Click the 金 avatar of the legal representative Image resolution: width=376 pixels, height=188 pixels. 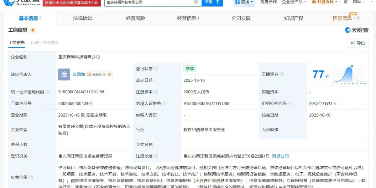[64, 75]
